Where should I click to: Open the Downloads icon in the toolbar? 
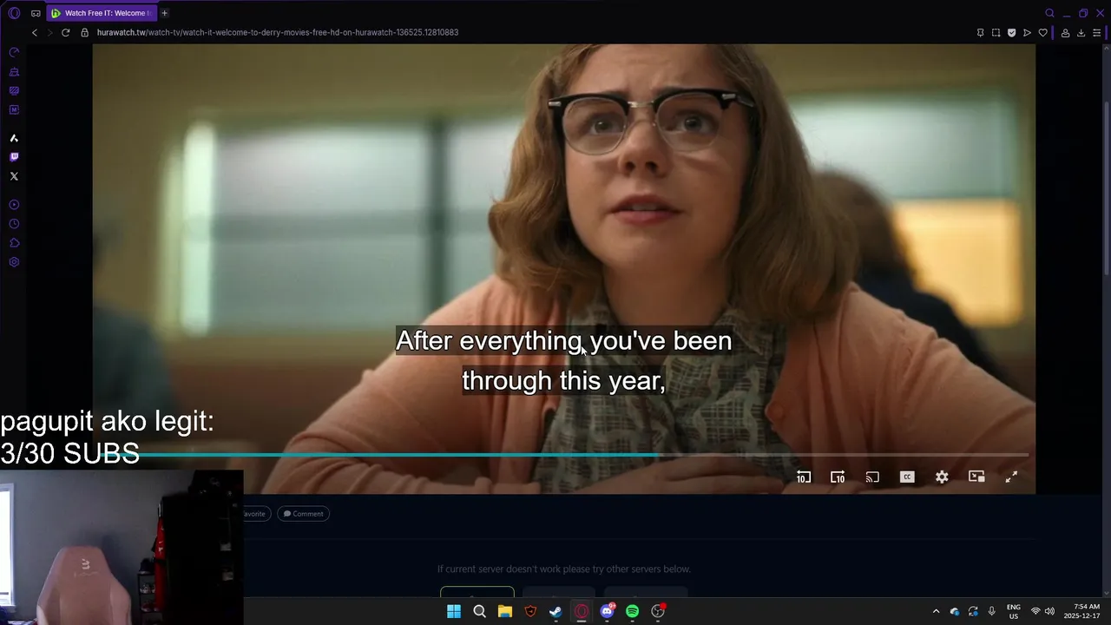[1081, 33]
